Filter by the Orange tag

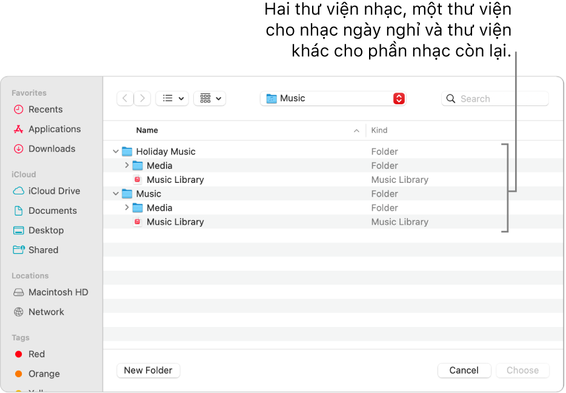[x=37, y=374]
